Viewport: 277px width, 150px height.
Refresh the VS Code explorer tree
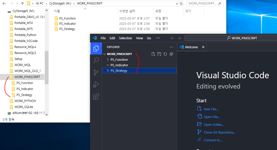coord(165,54)
